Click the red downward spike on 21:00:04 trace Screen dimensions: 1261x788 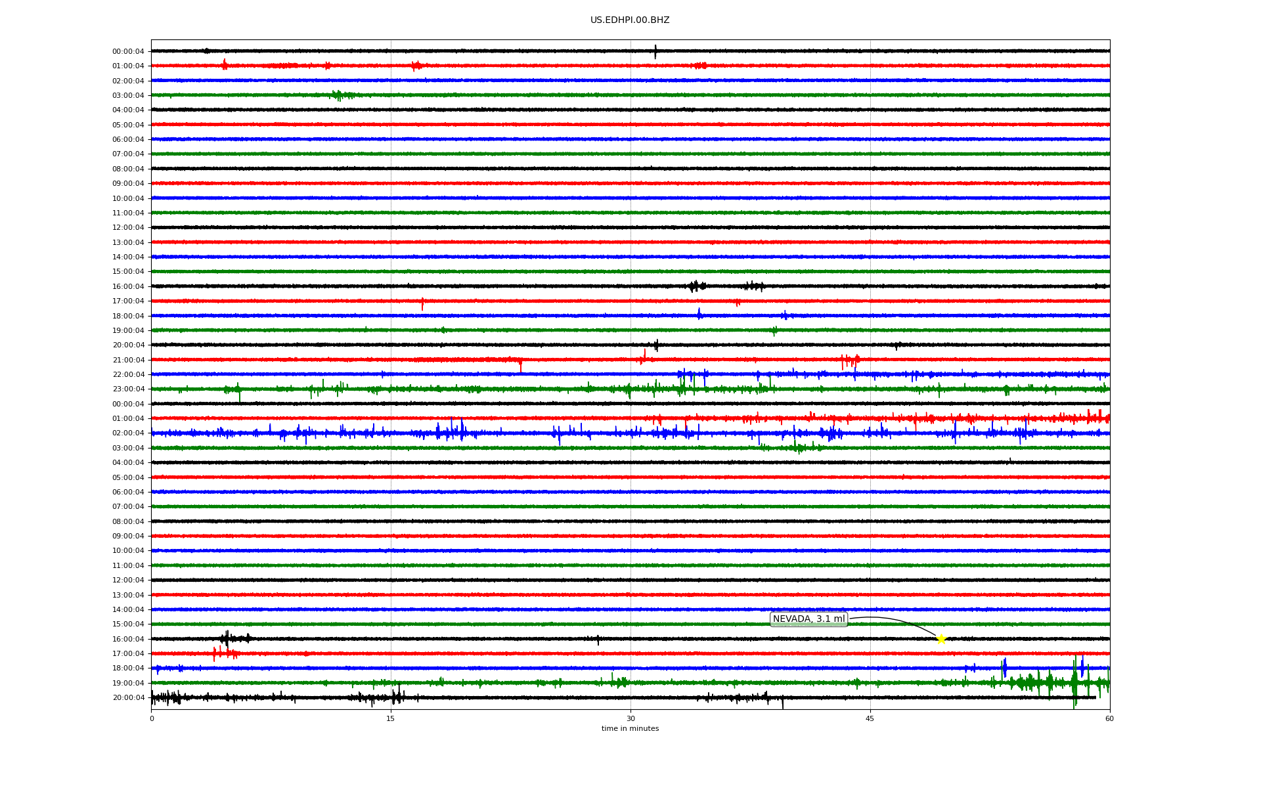[521, 366]
